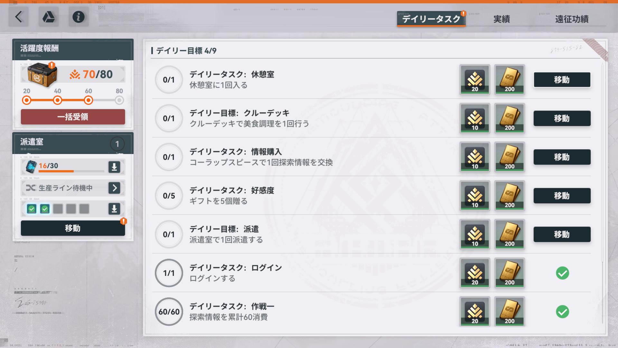618x348 pixels.
Task: Switch to the 実績 tab
Action: coord(501,19)
